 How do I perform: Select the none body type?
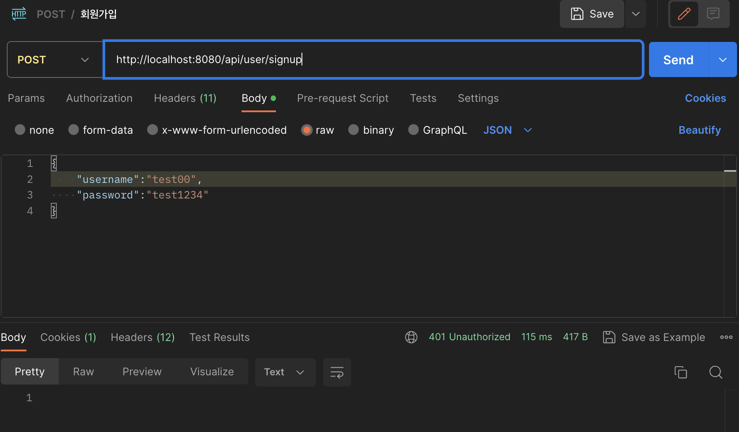pyautogui.click(x=20, y=130)
